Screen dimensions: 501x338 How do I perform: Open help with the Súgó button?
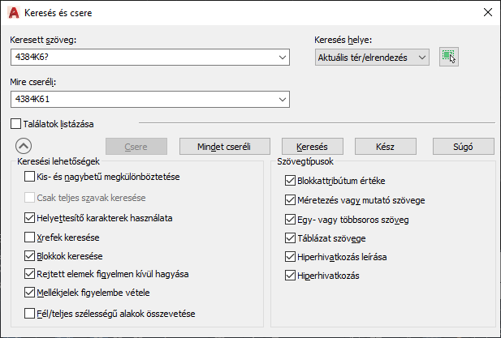click(462, 147)
